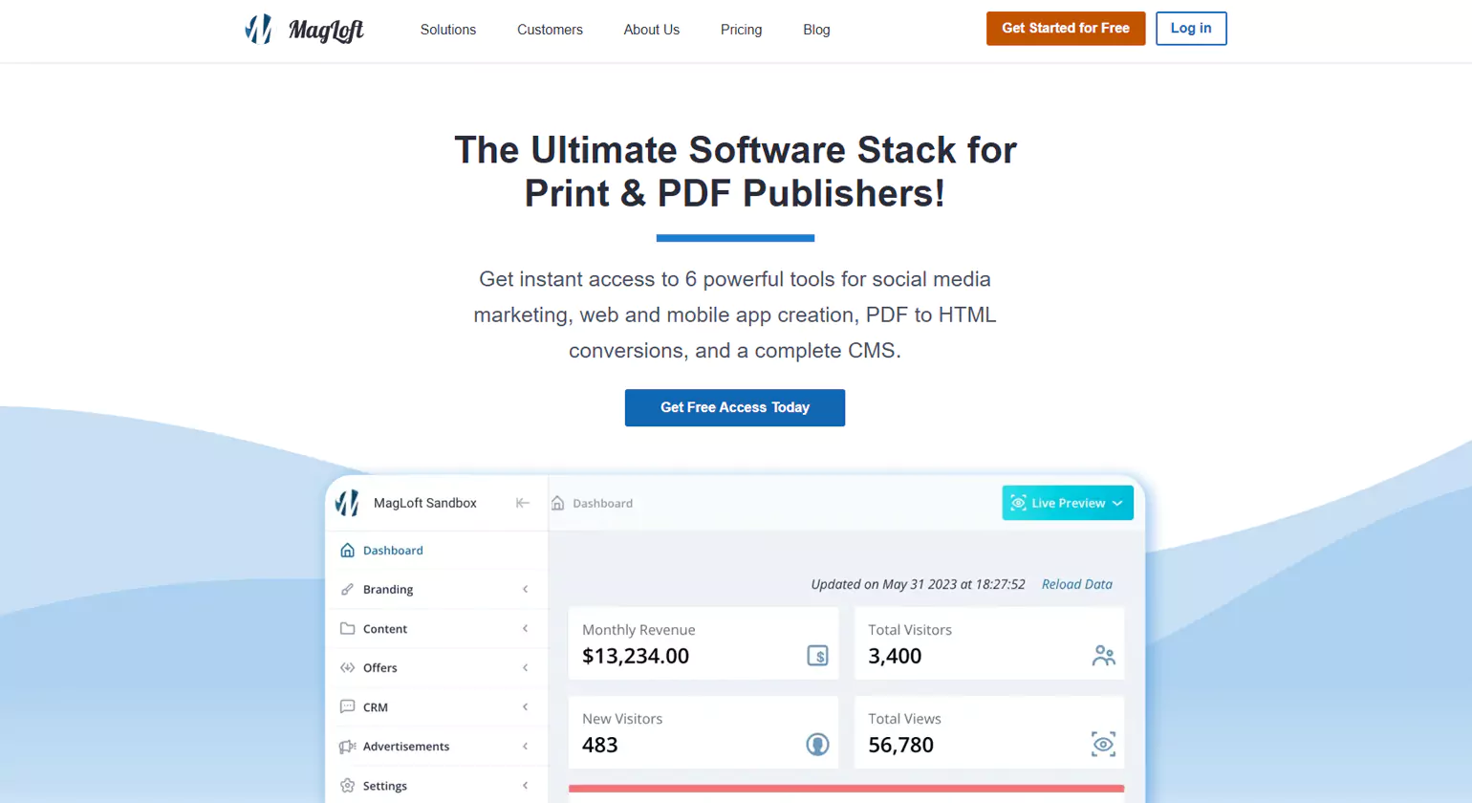This screenshot has height=803, width=1472.
Task: Click the sidebar collapse arrow icon
Action: pyautogui.click(x=523, y=503)
